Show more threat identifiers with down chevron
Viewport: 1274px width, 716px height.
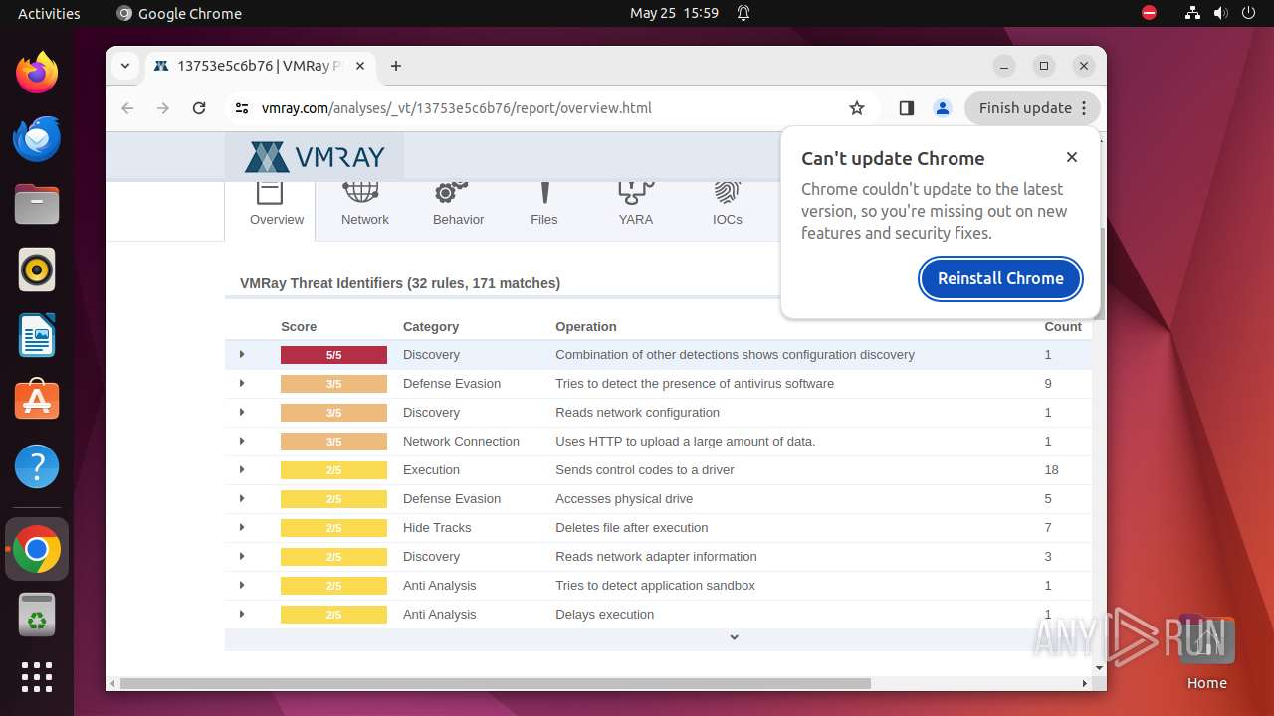[x=734, y=637]
